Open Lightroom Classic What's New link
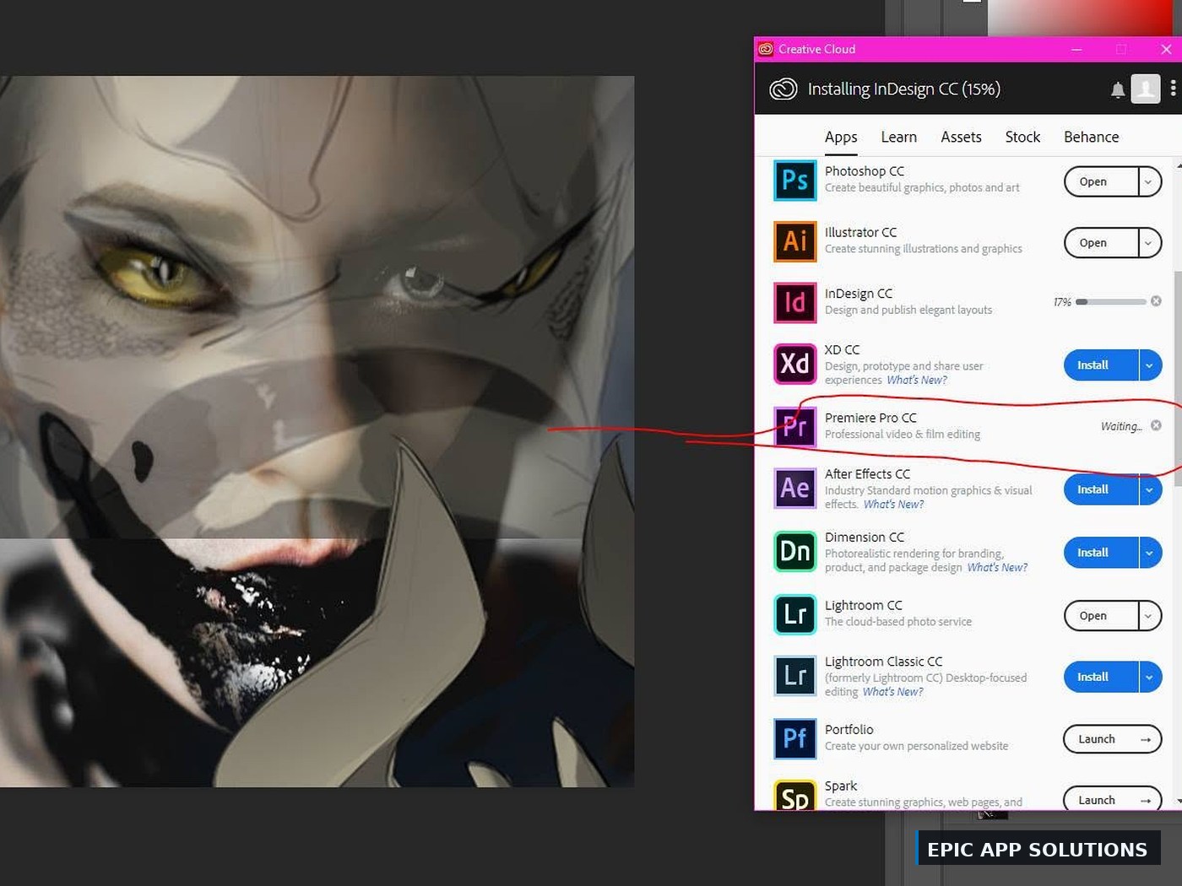Viewport: 1182px width, 886px height. pyautogui.click(x=893, y=692)
